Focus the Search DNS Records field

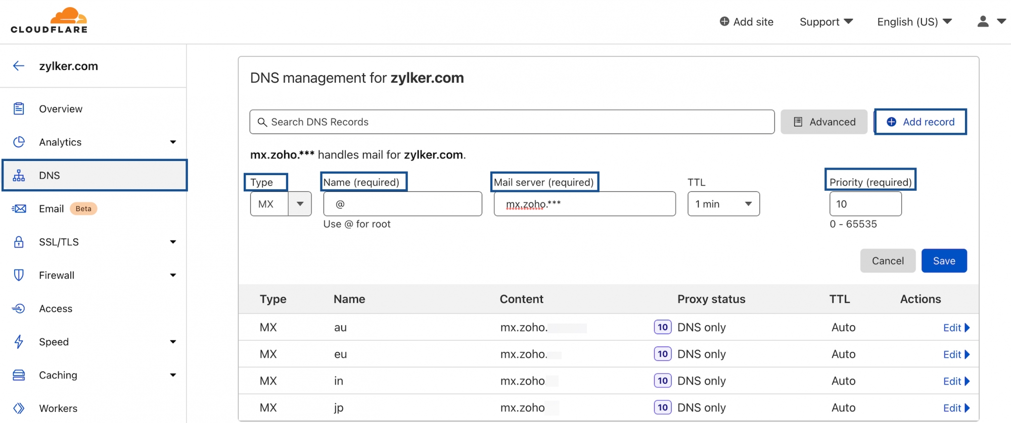pos(512,122)
